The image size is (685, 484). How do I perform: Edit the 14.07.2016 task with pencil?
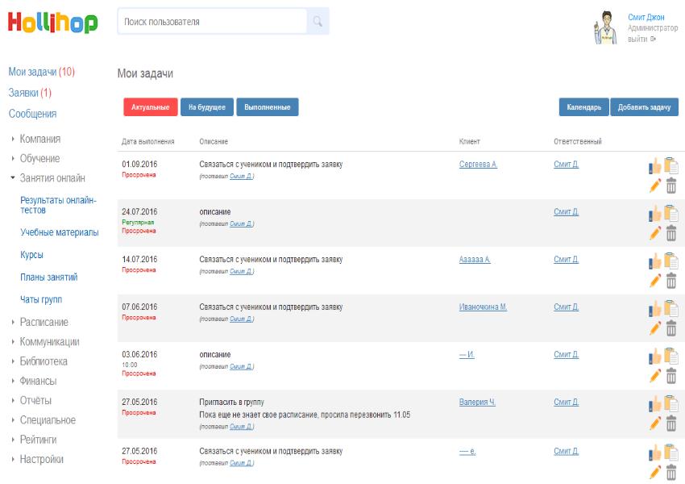tap(655, 281)
